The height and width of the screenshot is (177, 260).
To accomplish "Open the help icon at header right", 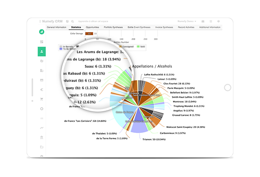I will 219,21.
